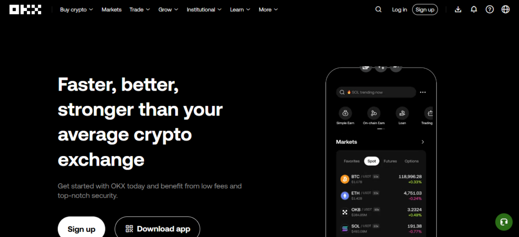Click the OKX logo
The width and height of the screenshot is (519, 237).
pos(25,10)
